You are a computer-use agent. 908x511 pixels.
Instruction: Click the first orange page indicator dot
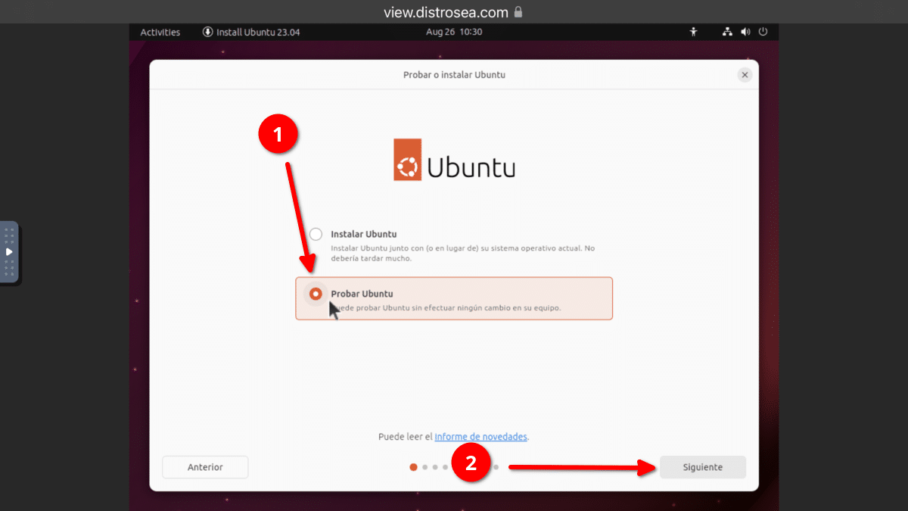413,467
